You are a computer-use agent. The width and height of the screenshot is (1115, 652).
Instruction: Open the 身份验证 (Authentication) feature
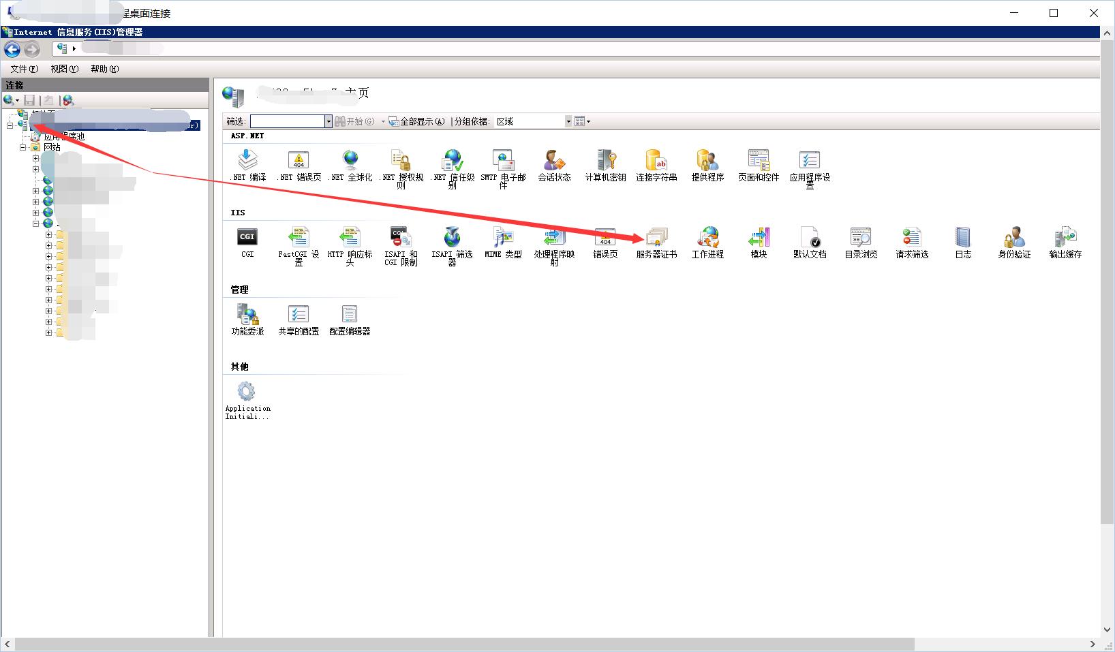click(x=1014, y=238)
